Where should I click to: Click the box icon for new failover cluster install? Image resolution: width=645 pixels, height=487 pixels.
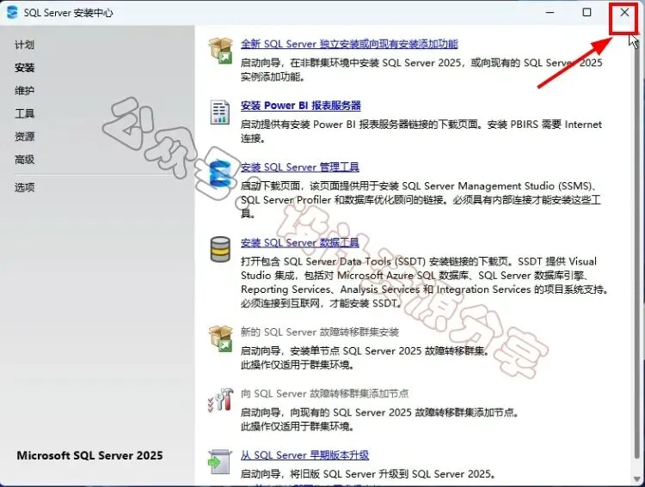220,338
